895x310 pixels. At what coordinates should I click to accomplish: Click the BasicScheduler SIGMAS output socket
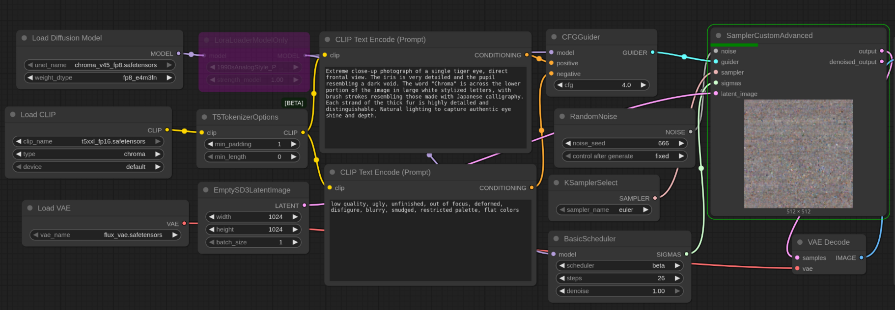click(686, 254)
